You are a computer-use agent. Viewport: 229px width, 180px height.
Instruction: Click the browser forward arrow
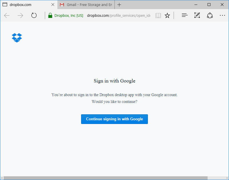point(20,15)
